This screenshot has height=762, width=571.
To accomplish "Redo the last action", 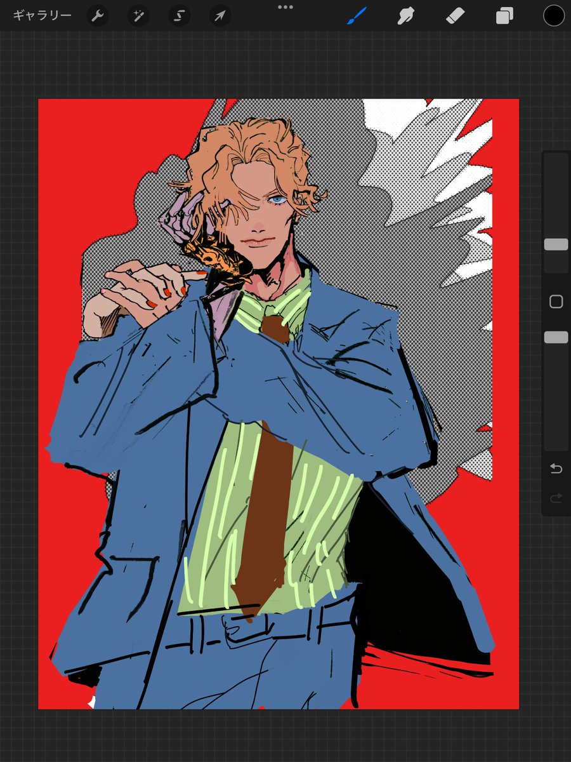I will click(556, 499).
